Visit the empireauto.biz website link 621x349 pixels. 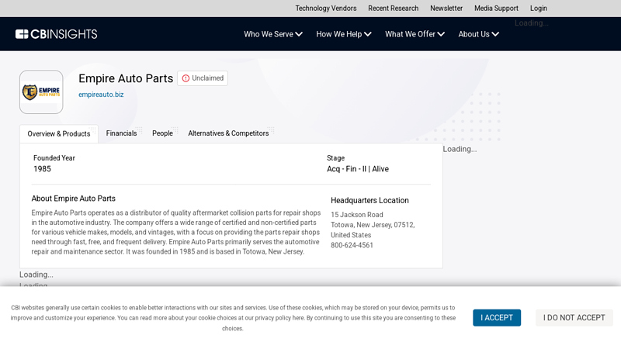point(101,95)
